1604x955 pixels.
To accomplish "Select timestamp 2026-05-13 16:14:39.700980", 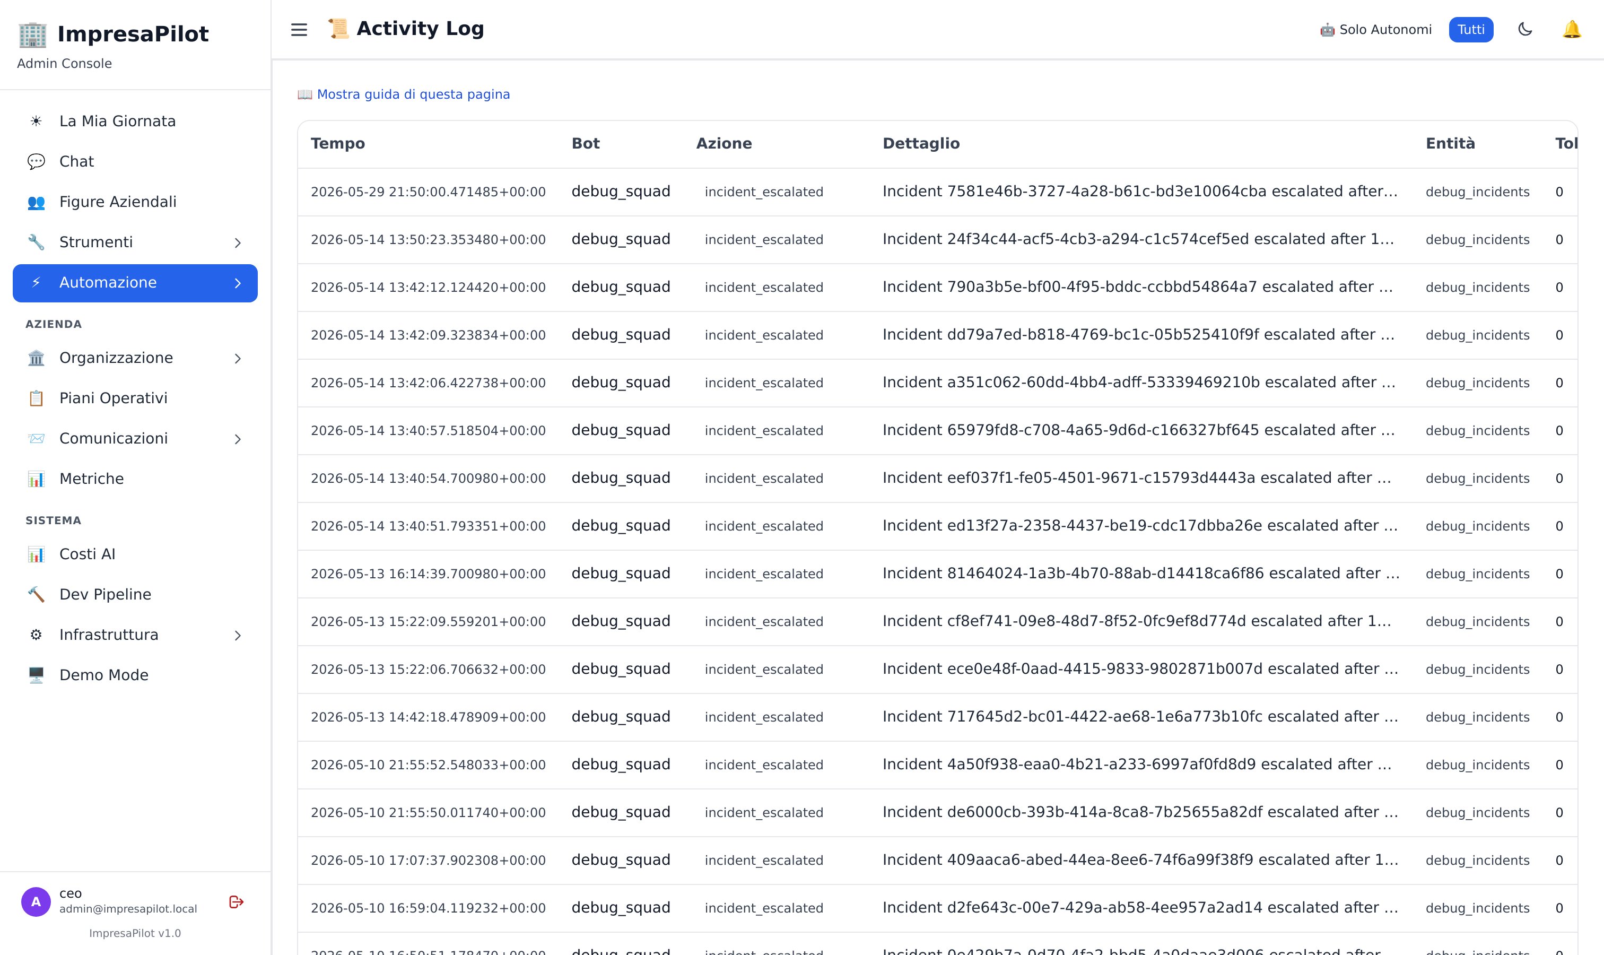I will coord(428,574).
